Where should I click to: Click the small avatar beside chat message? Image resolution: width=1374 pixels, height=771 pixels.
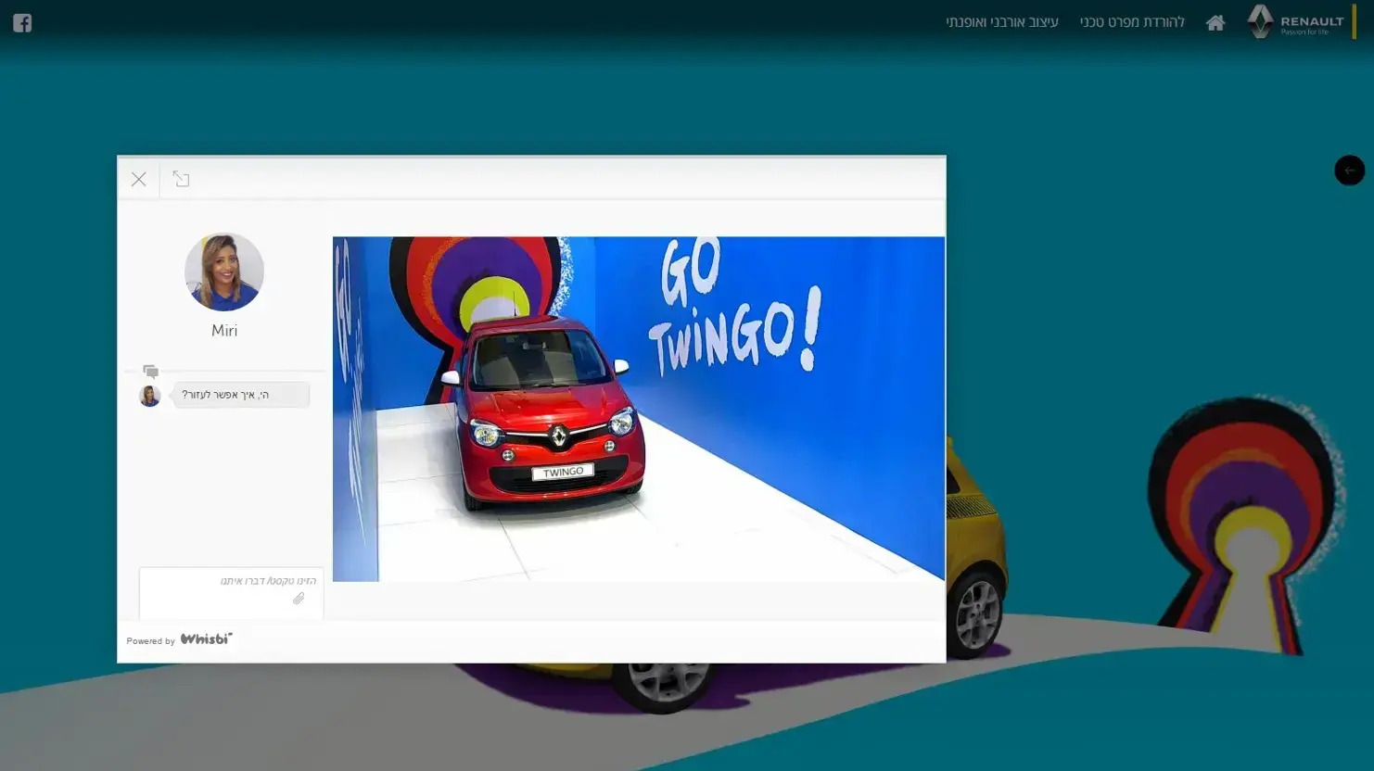coord(149,396)
